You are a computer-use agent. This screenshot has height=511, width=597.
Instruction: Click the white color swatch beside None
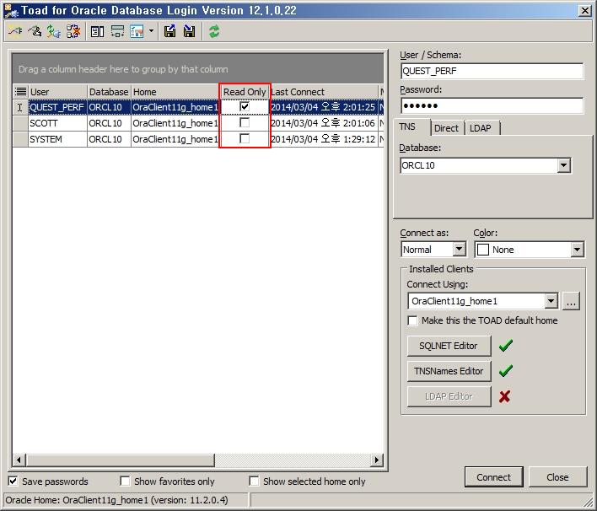483,250
